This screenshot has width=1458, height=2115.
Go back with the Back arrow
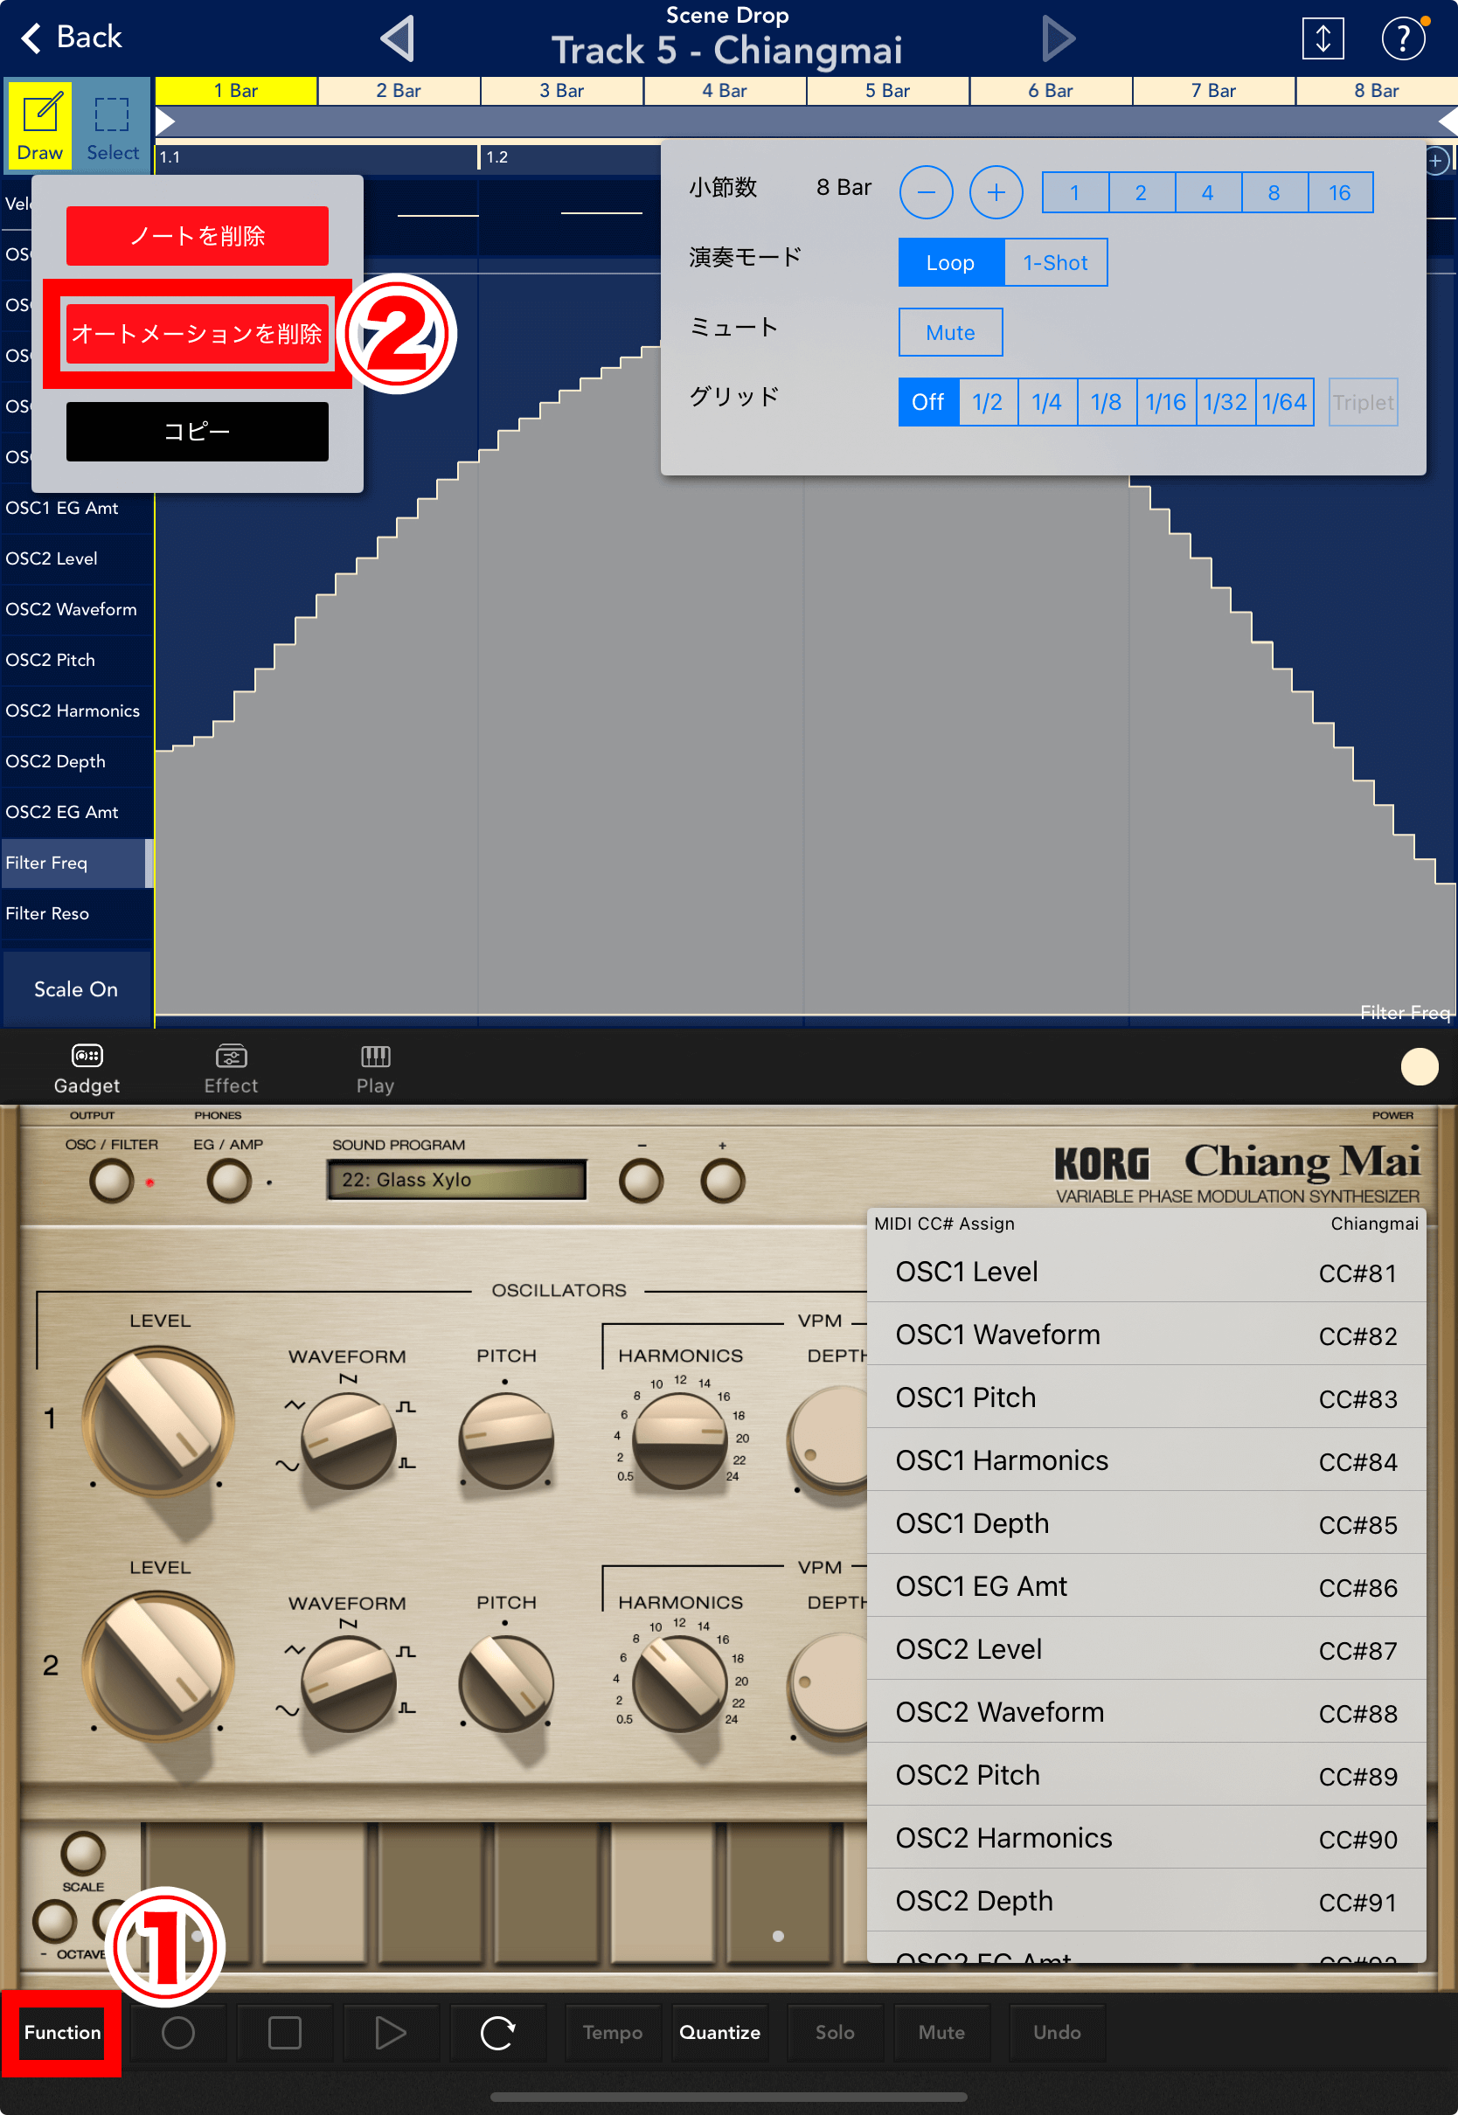(x=72, y=38)
